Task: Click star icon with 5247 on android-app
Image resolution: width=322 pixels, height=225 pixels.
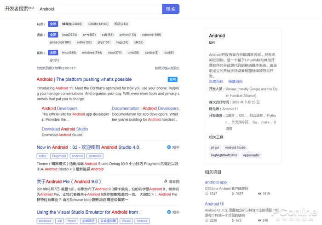Action: (x=207, y=194)
